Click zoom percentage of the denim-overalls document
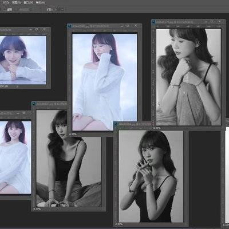This screenshot has height=229, width=229. [157, 128]
